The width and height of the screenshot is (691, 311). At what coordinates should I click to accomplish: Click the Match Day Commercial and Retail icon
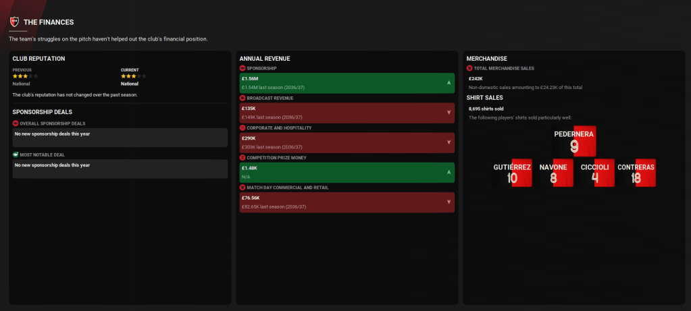242,187
